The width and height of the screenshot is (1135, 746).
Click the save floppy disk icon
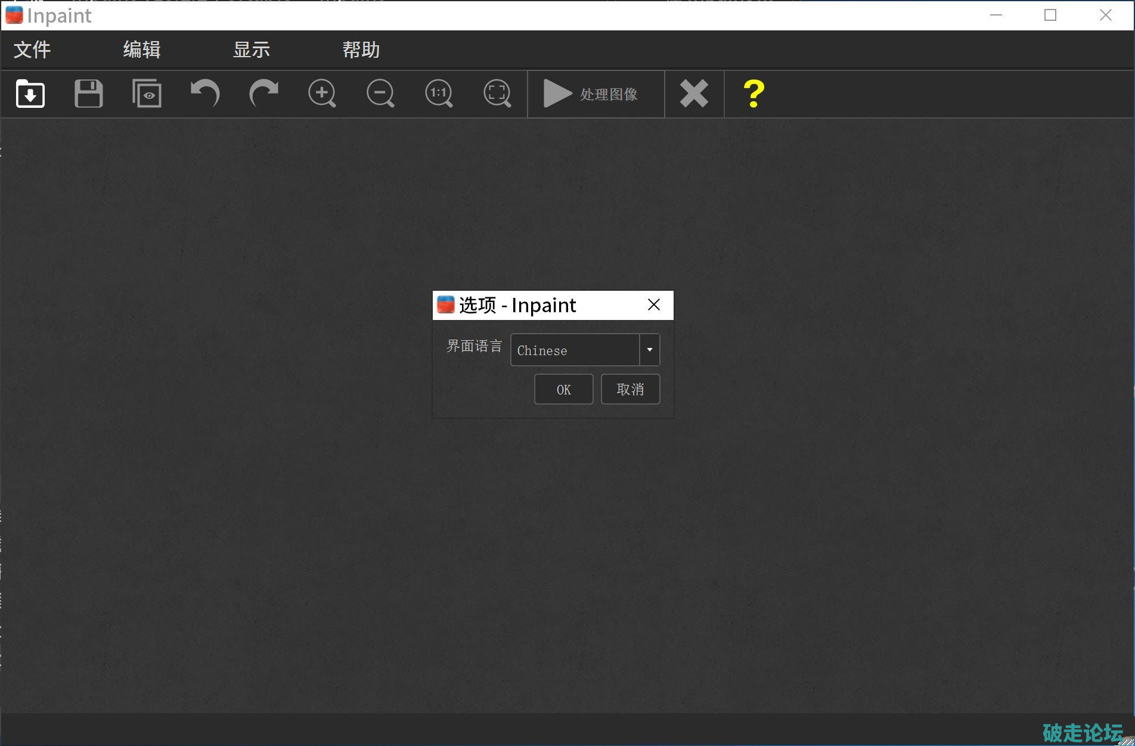tap(89, 94)
